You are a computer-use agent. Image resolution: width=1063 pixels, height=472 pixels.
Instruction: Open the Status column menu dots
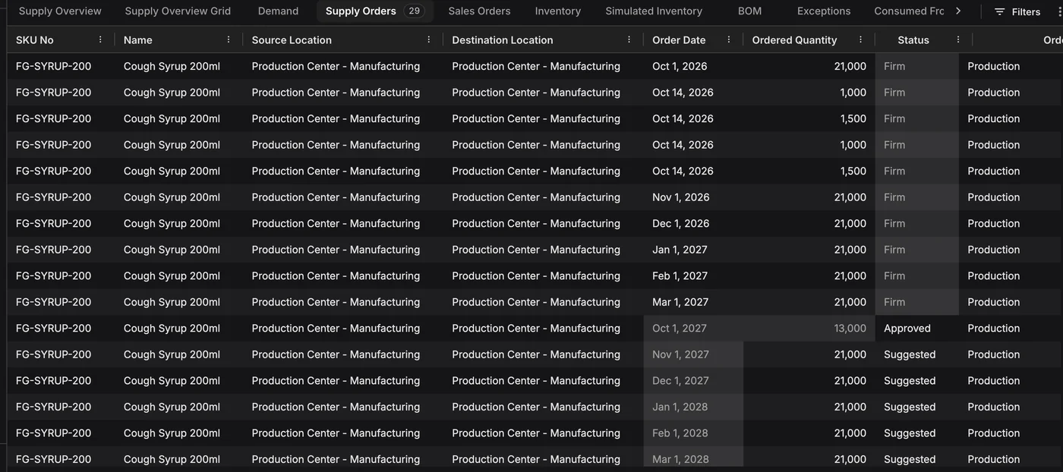click(958, 39)
